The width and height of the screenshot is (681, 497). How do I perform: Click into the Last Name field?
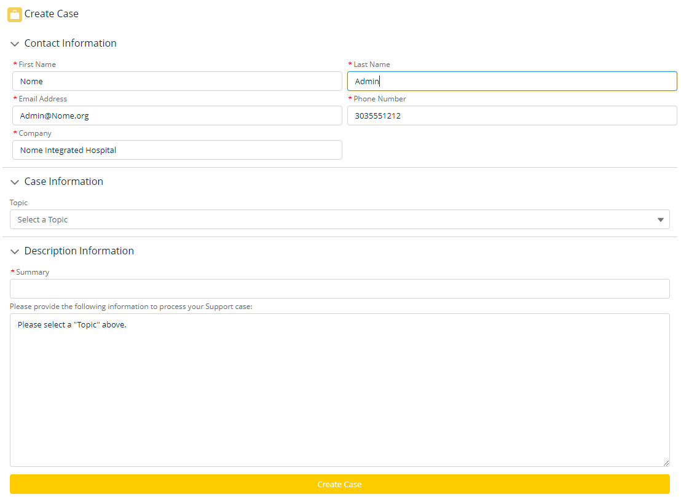click(511, 81)
